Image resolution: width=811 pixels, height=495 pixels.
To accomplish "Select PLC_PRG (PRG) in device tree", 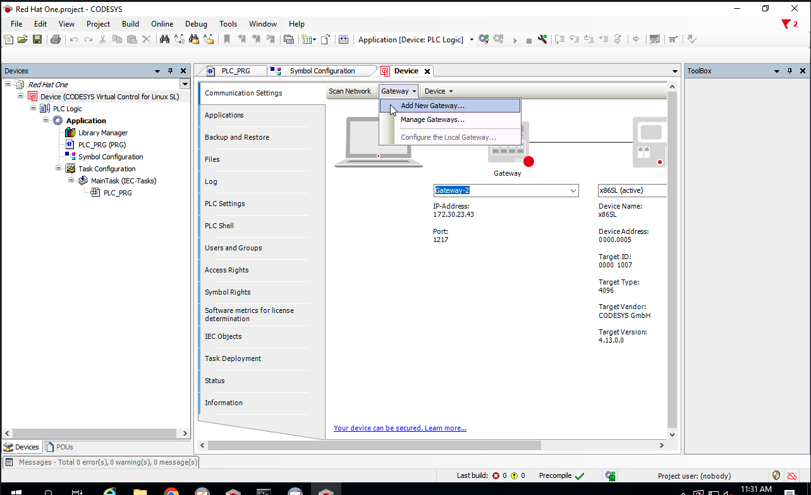I will coord(102,145).
